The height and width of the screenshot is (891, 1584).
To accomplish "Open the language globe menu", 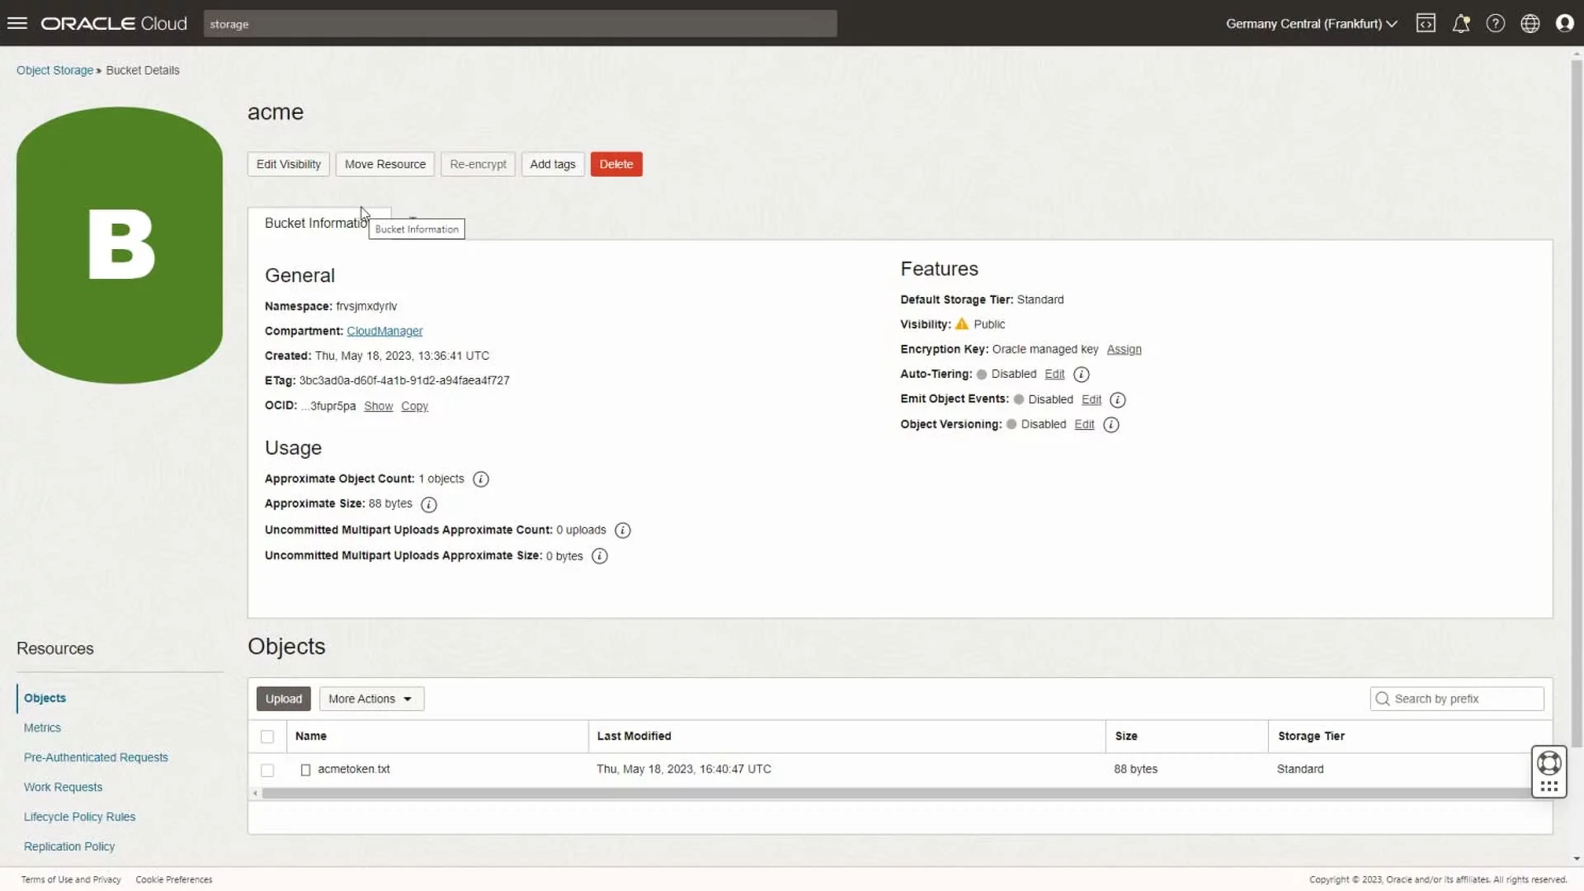I will click(x=1530, y=24).
